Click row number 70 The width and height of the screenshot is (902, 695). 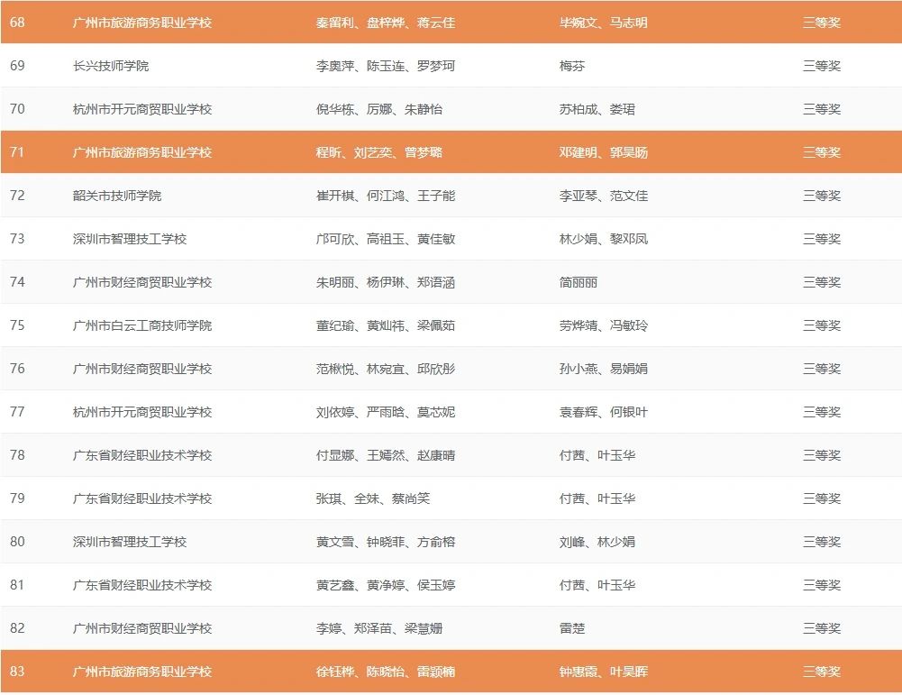click(17, 109)
